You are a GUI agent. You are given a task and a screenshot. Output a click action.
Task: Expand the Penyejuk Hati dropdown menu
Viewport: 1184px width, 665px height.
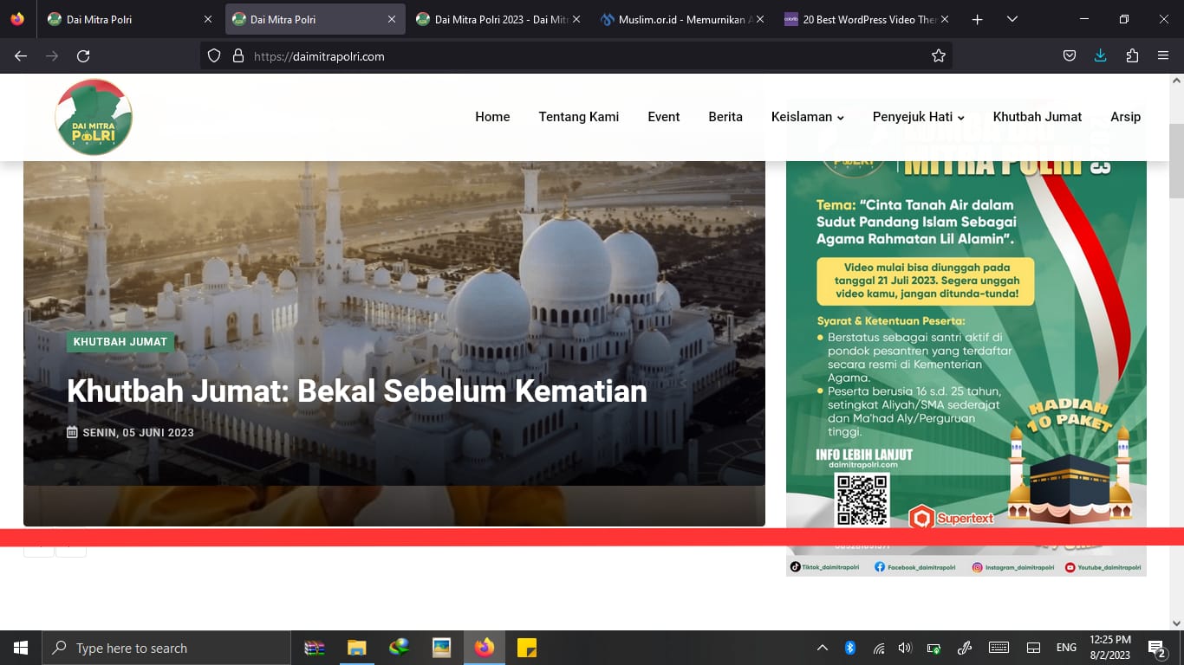pyautogui.click(x=918, y=117)
